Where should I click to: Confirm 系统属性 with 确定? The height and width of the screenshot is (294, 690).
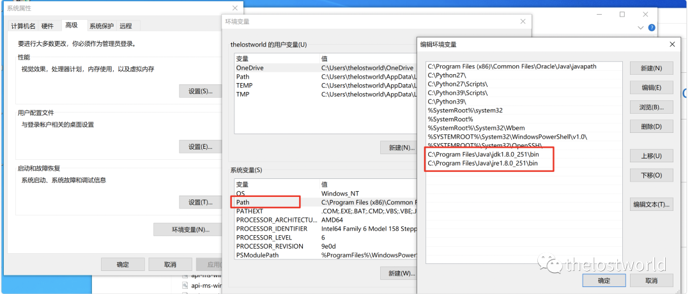pyautogui.click(x=123, y=265)
